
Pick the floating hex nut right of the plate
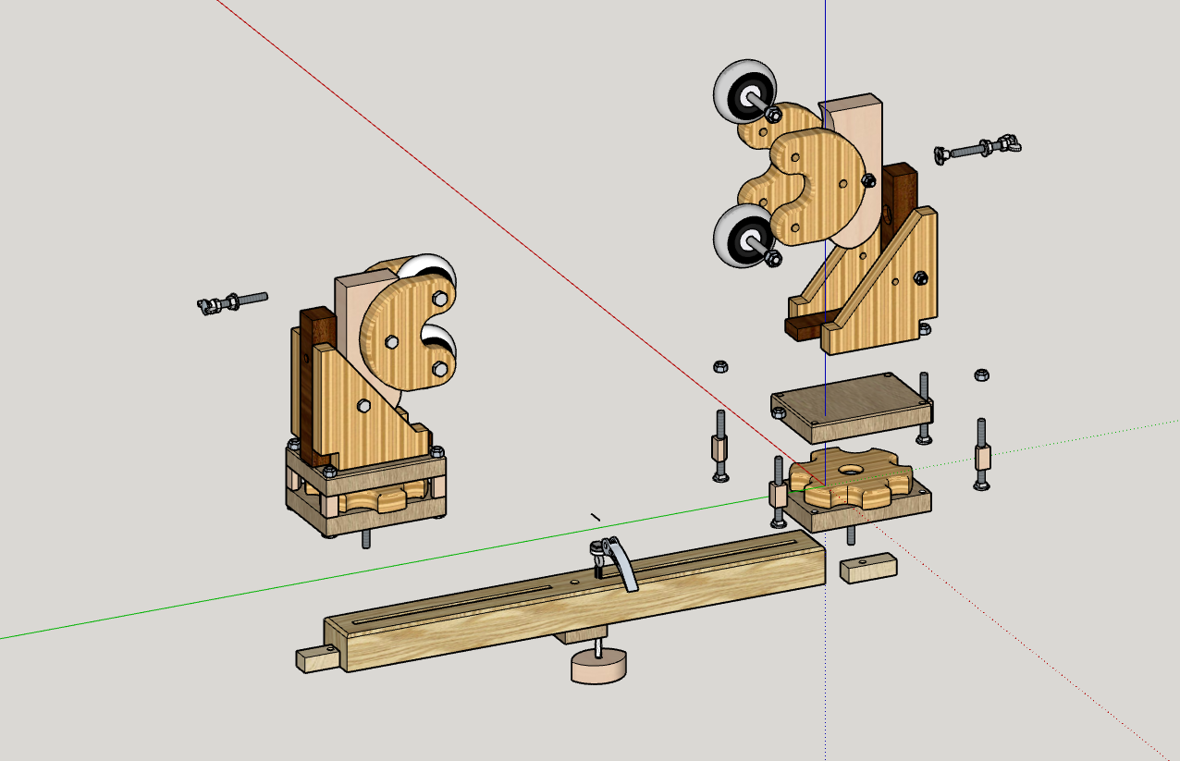(x=981, y=374)
